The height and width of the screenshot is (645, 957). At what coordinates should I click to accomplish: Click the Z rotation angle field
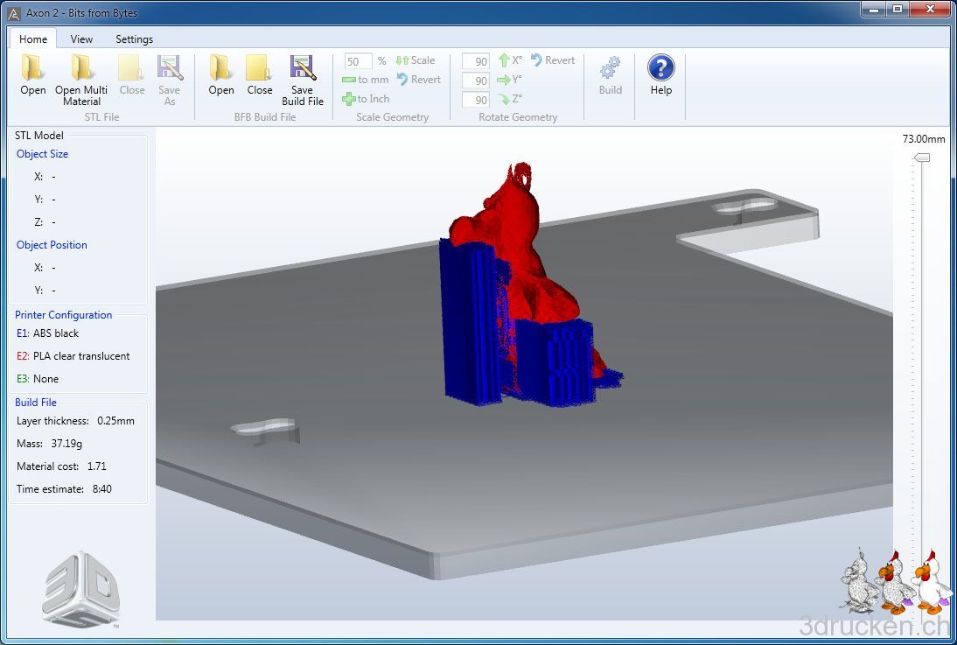pyautogui.click(x=476, y=99)
